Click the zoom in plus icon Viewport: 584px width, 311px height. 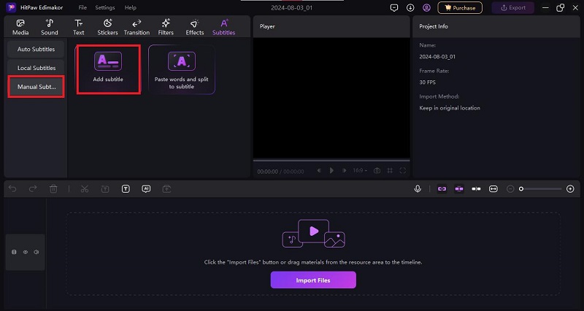click(x=570, y=188)
